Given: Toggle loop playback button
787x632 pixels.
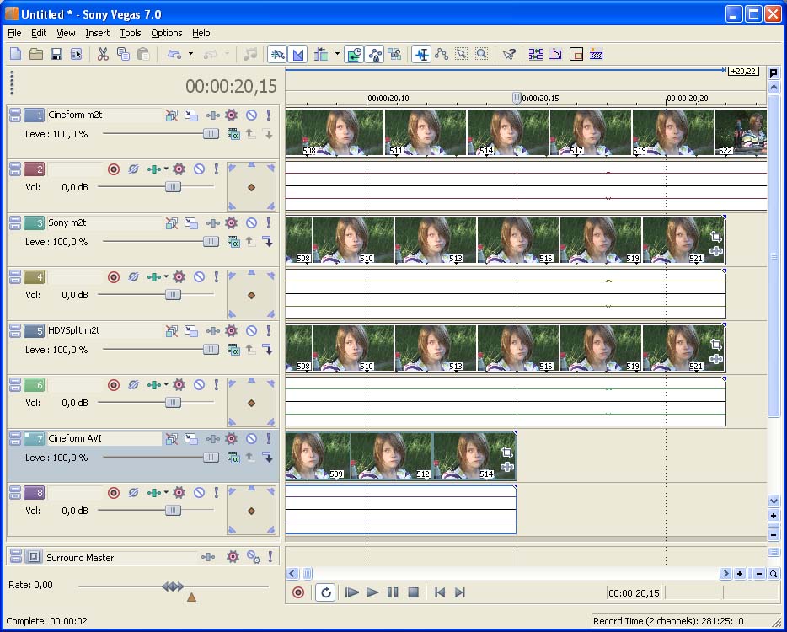Looking at the screenshot, I should pyautogui.click(x=325, y=593).
